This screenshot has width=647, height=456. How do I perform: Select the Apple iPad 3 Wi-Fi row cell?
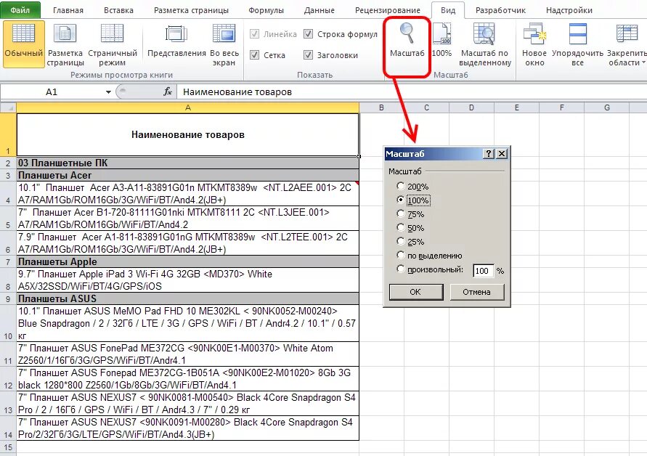(x=188, y=280)
